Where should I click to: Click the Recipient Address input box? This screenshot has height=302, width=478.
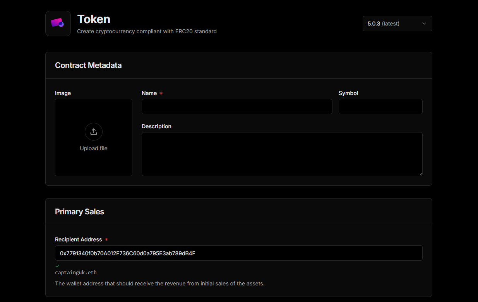click(x=238, y=253)
